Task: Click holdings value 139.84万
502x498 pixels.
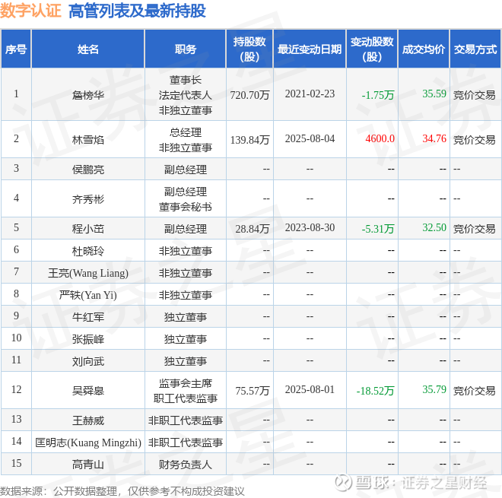Action: pos(249,140)
